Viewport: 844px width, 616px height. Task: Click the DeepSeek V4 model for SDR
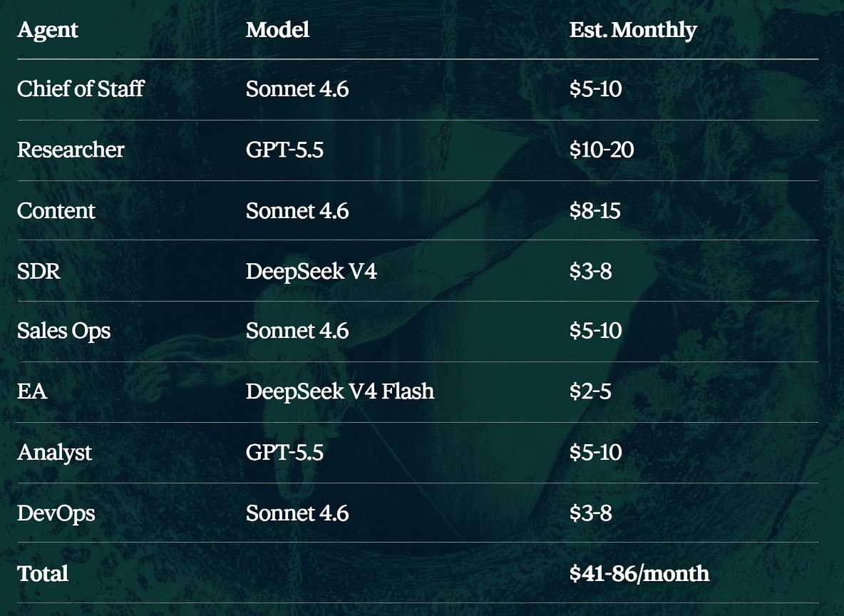coord(311,271)
